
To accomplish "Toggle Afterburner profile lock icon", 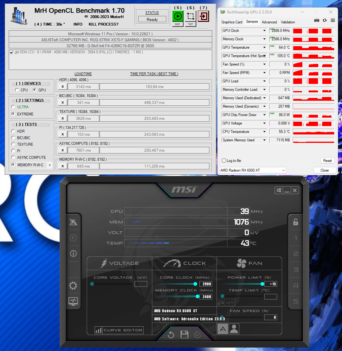I will point(296,222).
